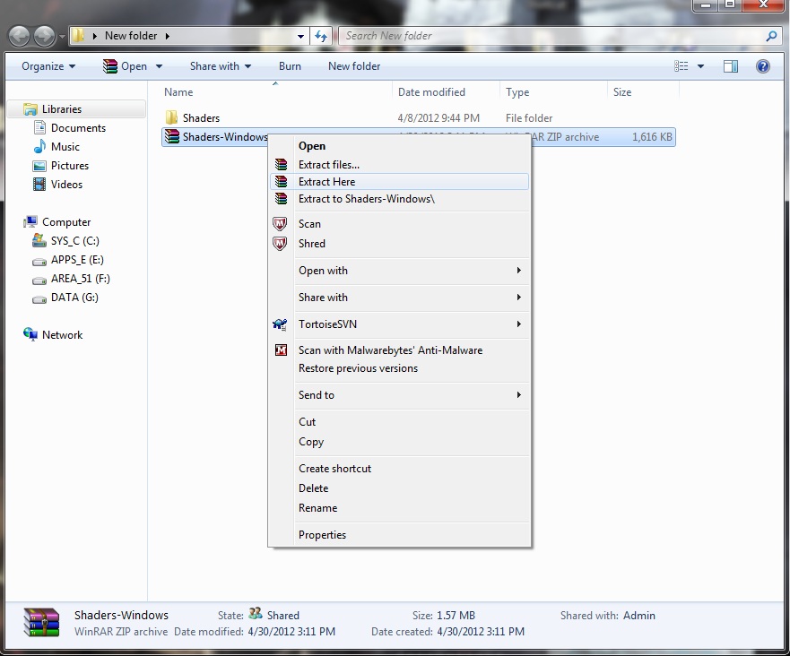
Task: Click the Burn toolbar button
Action: click(x=290, y=66)
